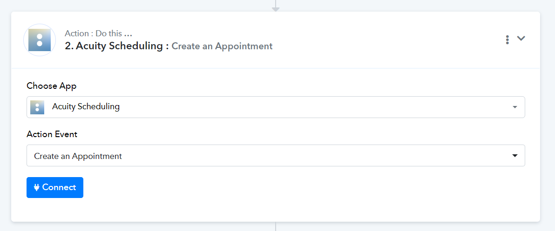
Task: Click the Connect button label
Action: coord(59,188)
